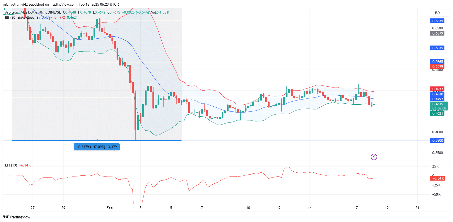Click the Arbitrum / US Dollar symbol title
This screenshot has height=222, width=453.
pyautogui.click(x=33, y=12)
